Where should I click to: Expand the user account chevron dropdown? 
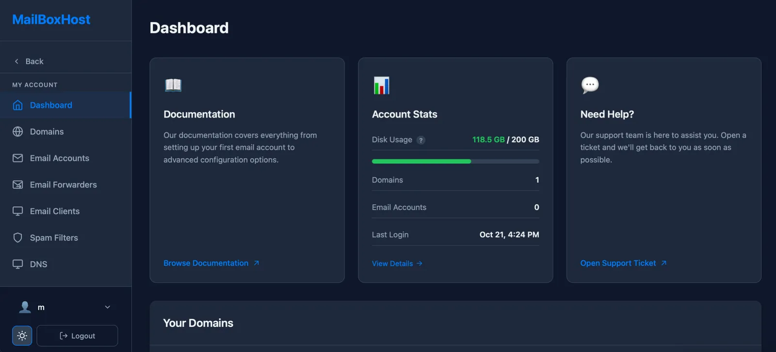(x=108, y=307)
